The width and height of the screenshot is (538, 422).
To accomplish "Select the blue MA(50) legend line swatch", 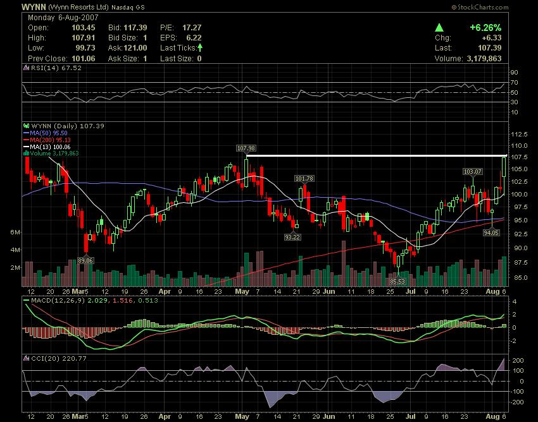I will click(x=26, y=133).
